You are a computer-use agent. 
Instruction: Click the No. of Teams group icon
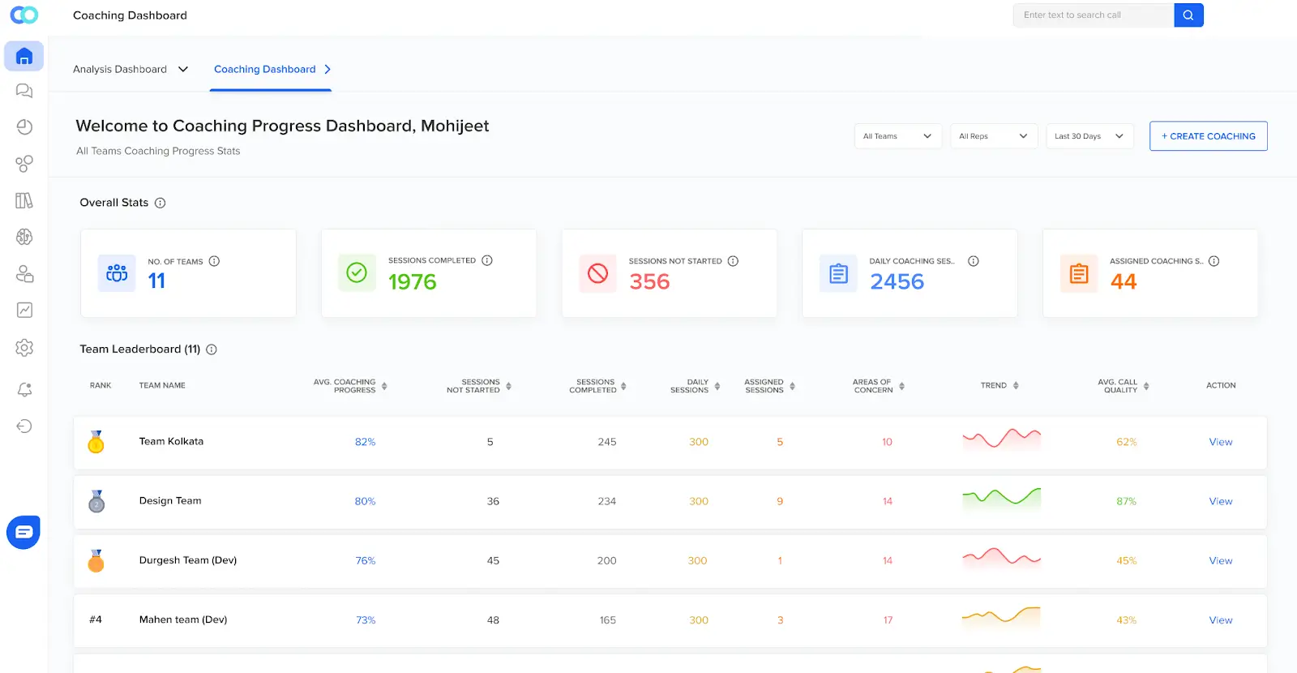(117, 273)
